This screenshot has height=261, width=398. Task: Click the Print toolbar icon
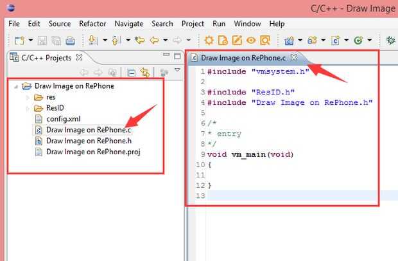pos(71,40)
